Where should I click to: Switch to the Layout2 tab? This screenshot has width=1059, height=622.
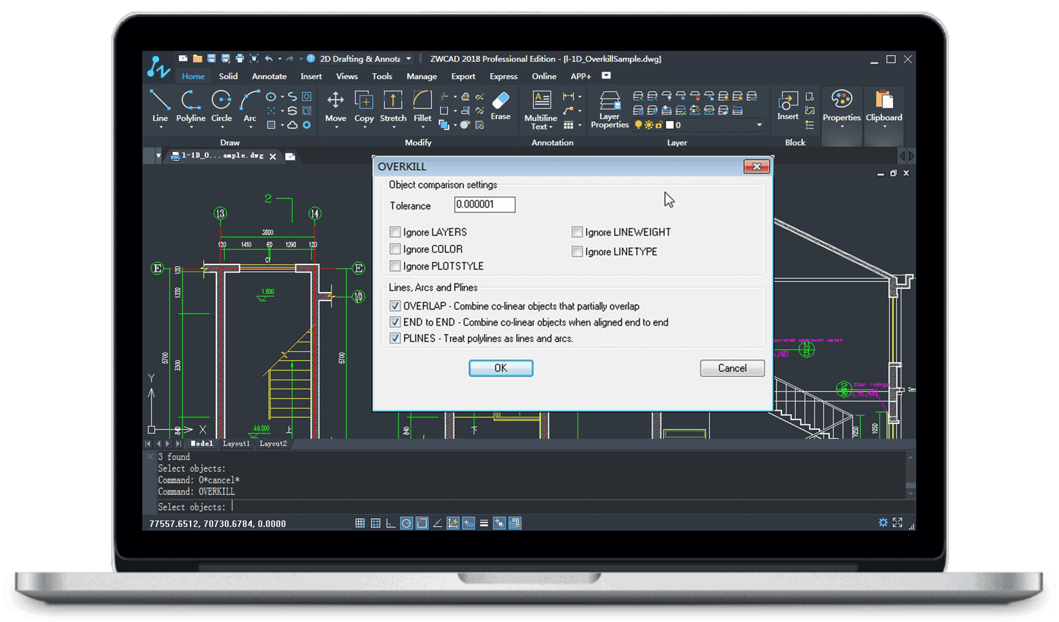click(x=273, y=443)
